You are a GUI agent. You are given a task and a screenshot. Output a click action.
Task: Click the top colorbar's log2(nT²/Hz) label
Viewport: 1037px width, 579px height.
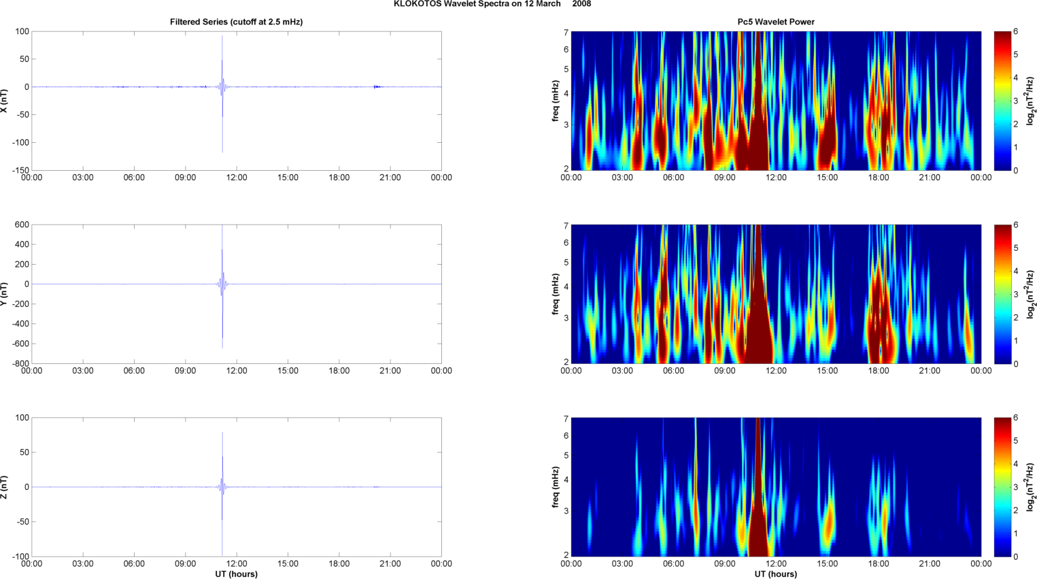point(1030,101)
